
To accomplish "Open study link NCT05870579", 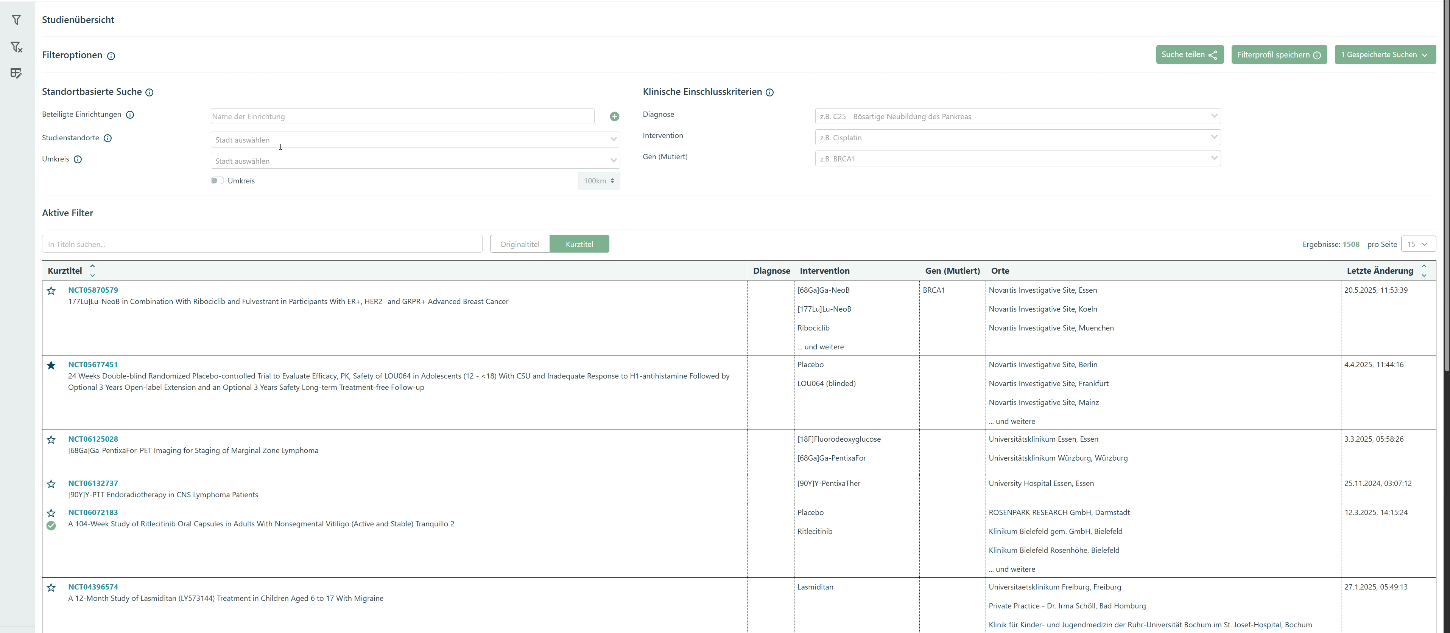I will point(93,290).
